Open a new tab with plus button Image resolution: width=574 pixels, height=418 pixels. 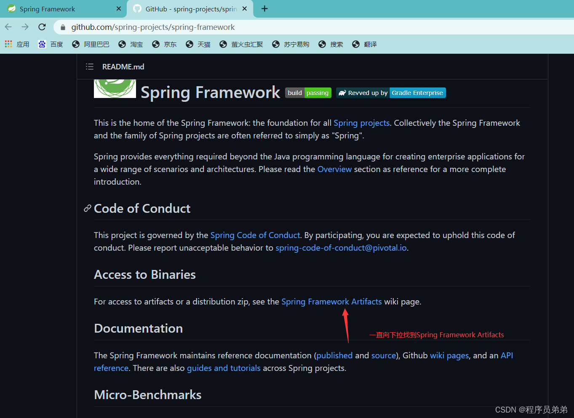pyautogui.click(x=264, y=8)
